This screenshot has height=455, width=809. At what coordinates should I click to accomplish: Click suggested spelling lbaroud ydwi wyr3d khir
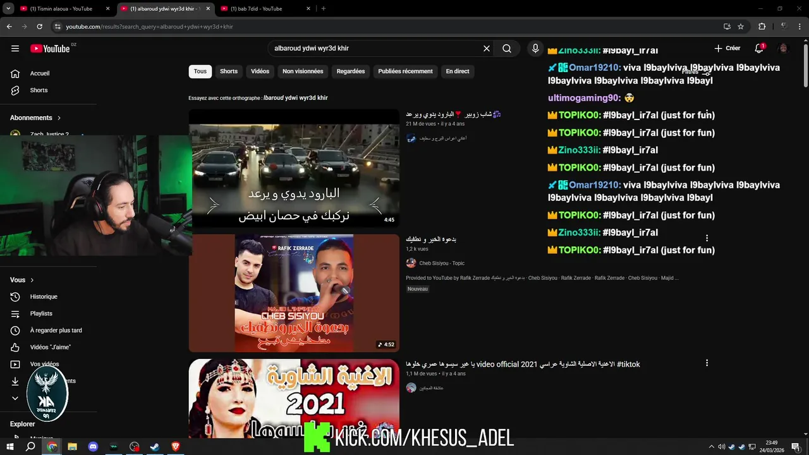[296, 98]
